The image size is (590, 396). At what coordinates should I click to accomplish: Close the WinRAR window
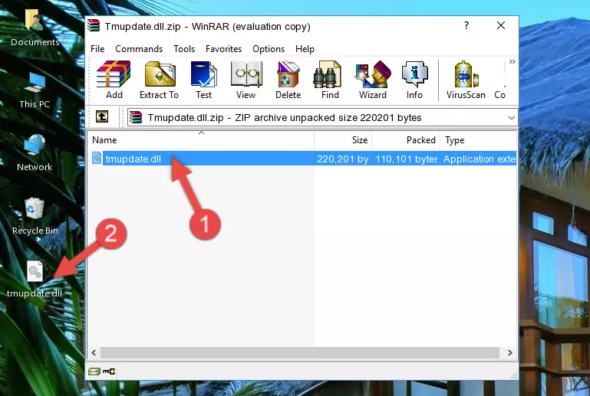[501, 25]
